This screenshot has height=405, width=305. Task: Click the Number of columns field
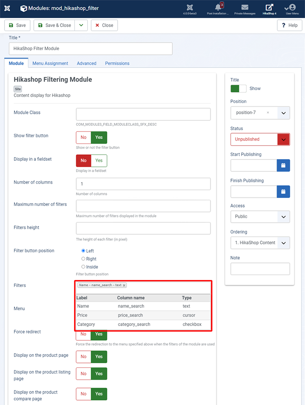point(143,184)
